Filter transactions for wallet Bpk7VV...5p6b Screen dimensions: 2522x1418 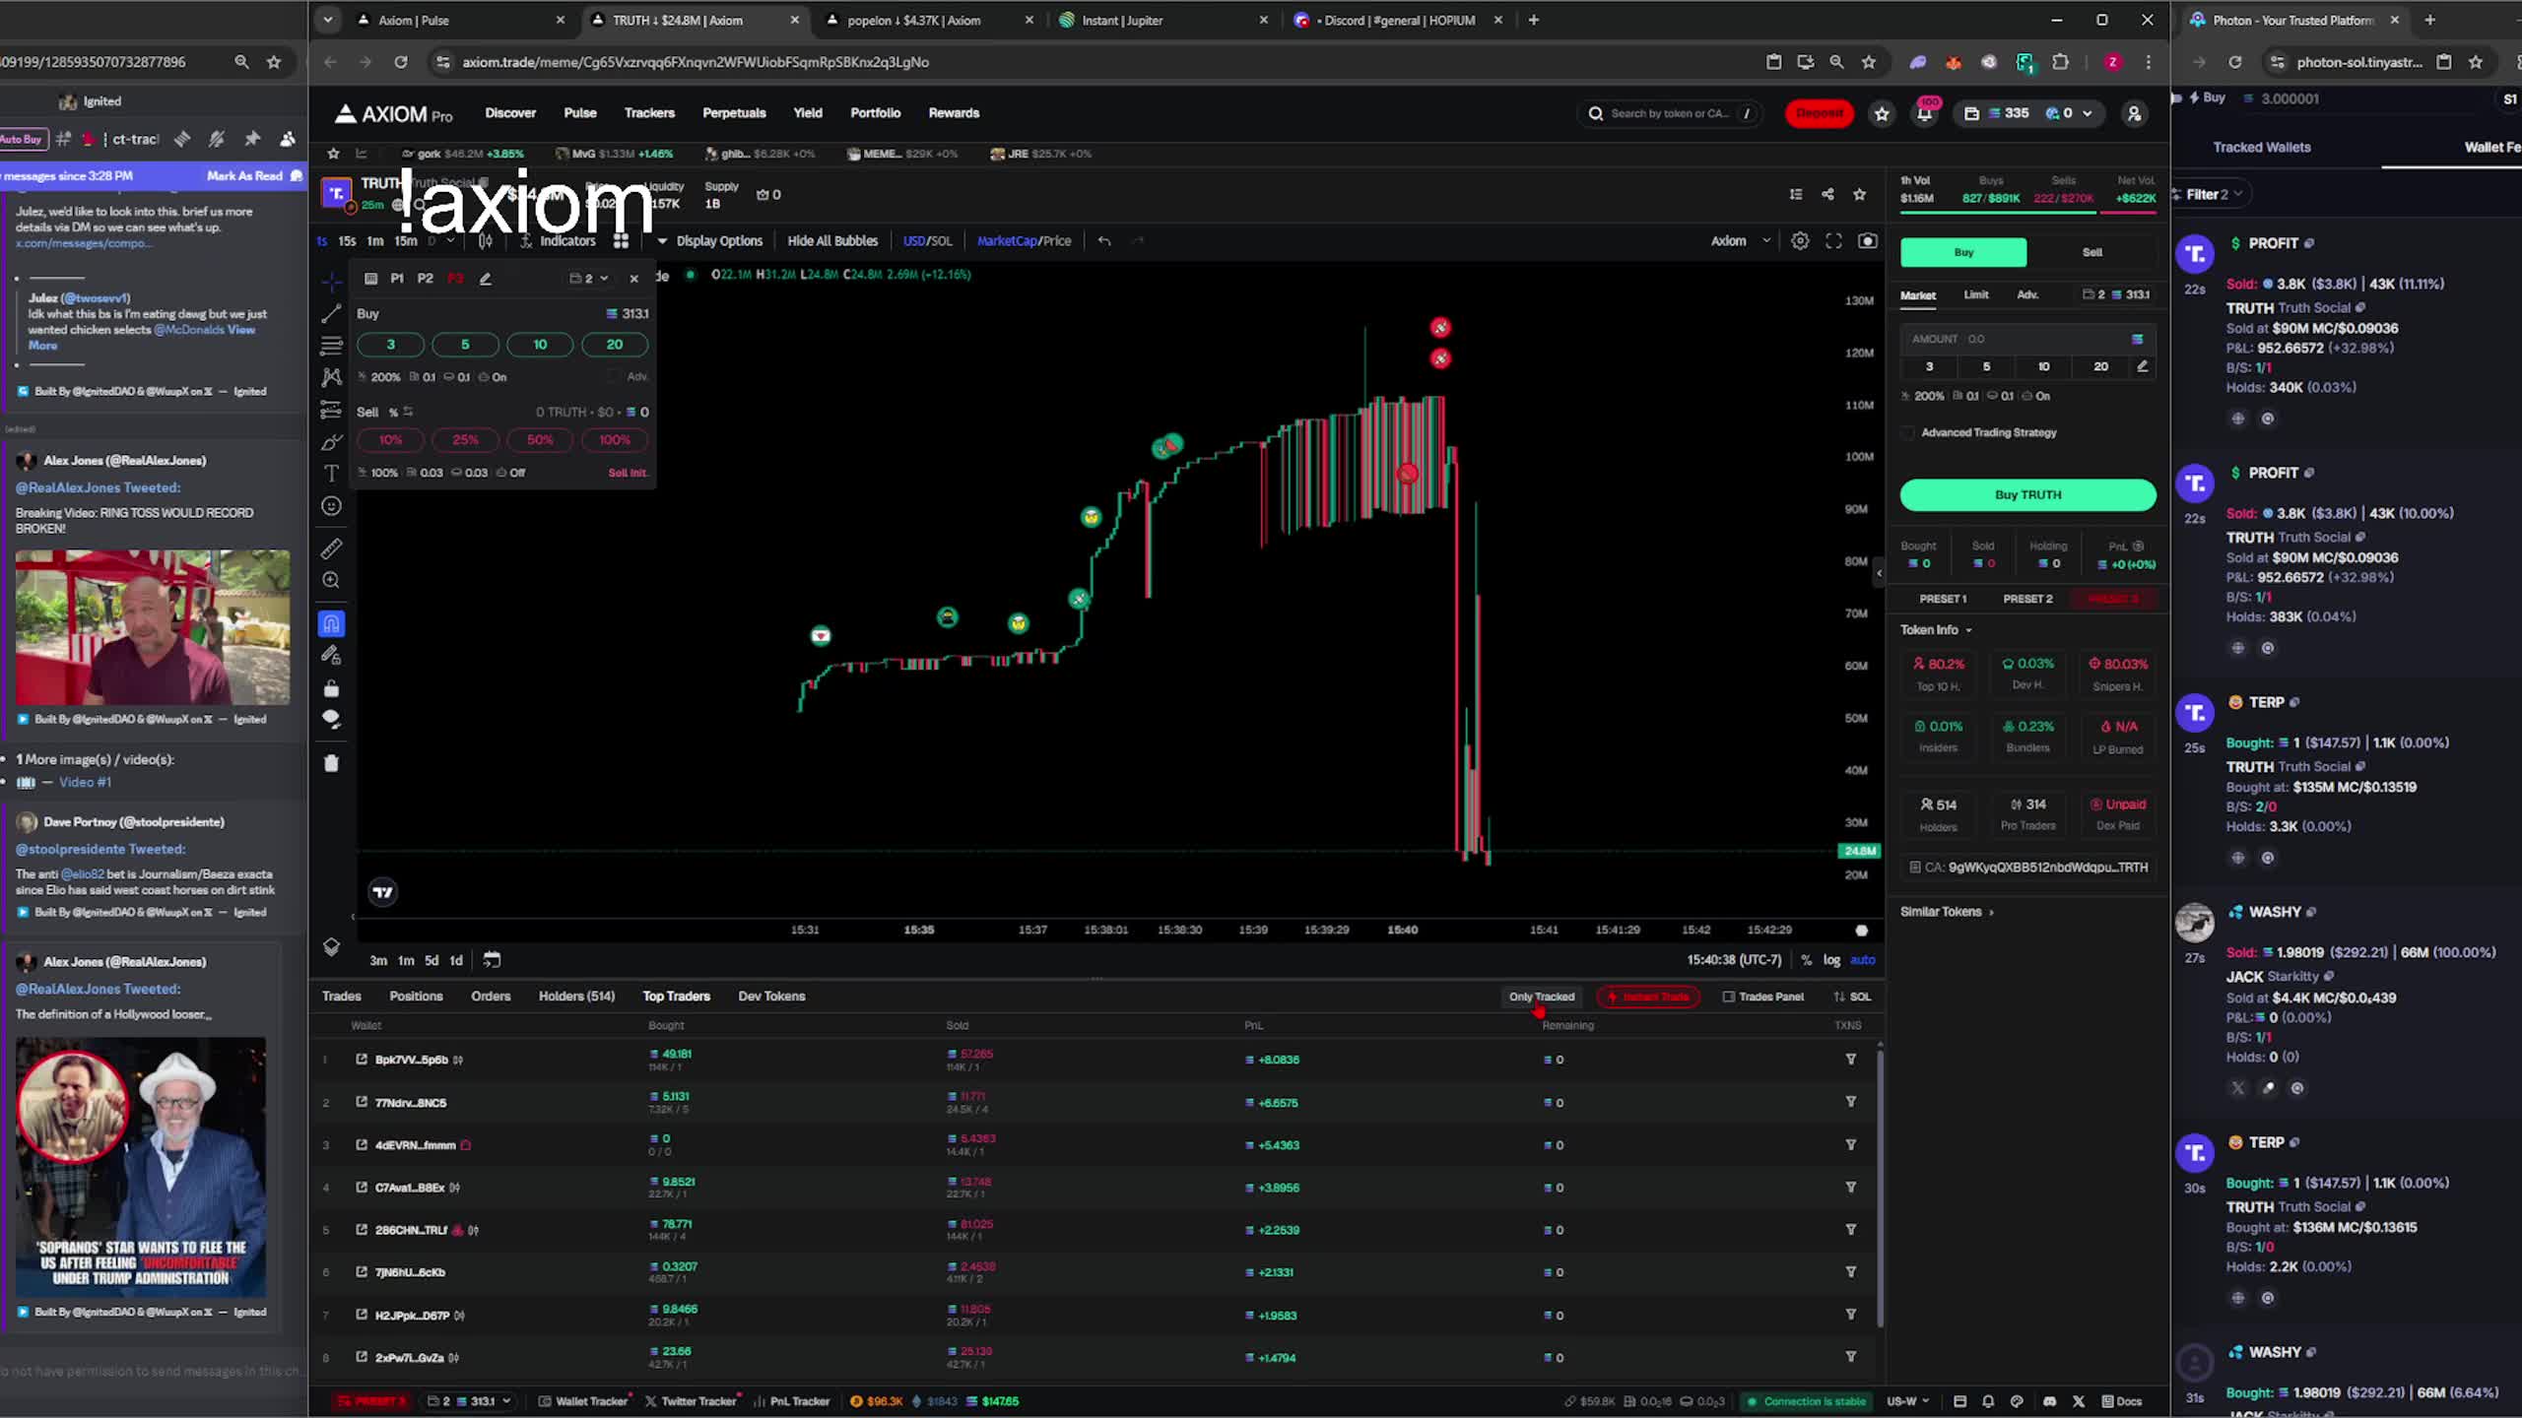pyautogui.click(x=1850, y=1060)
